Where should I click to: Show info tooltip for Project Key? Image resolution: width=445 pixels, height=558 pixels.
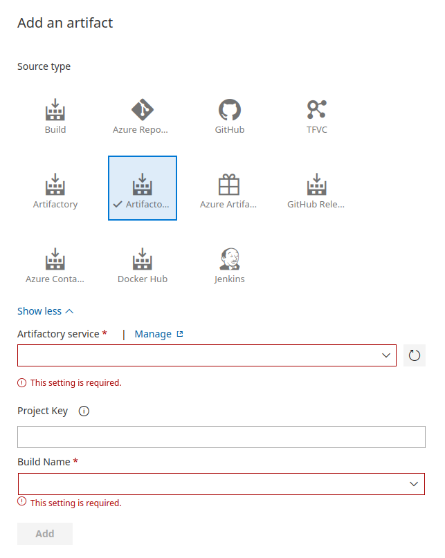point(84,411)
